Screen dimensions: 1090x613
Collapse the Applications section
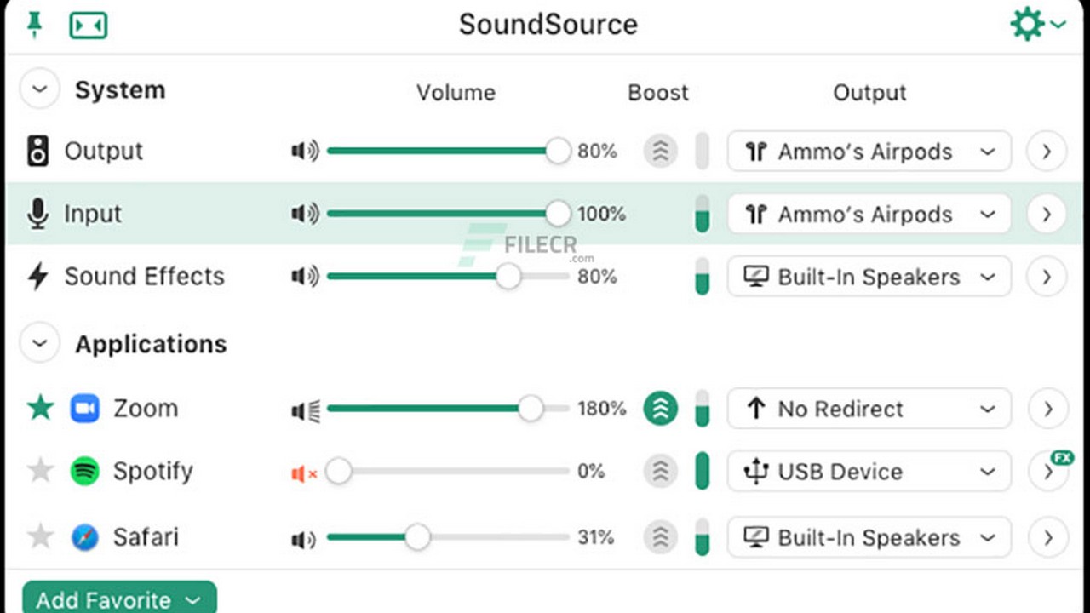tap(39, 344)
